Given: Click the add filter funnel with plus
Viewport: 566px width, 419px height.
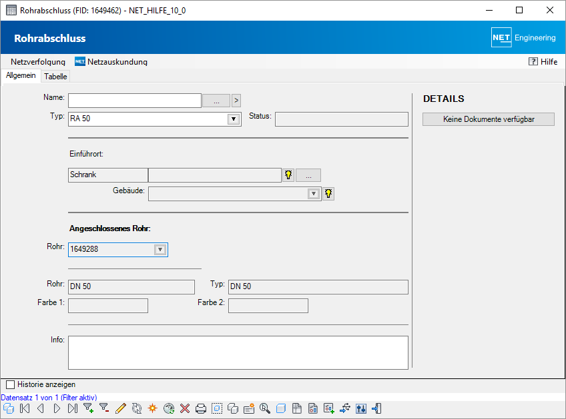Looking at the screenshot, I should [88, 408].
